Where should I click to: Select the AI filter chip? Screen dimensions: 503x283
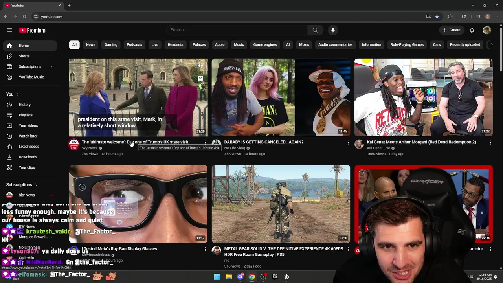288,45
